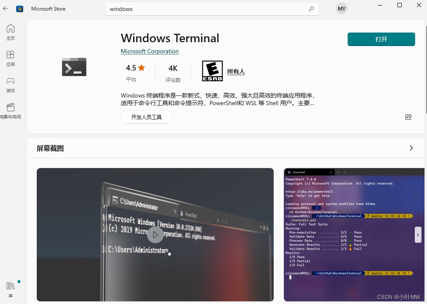Click the share icon
427x304 pixels.
pyautogui.click(x=408, y=117)
